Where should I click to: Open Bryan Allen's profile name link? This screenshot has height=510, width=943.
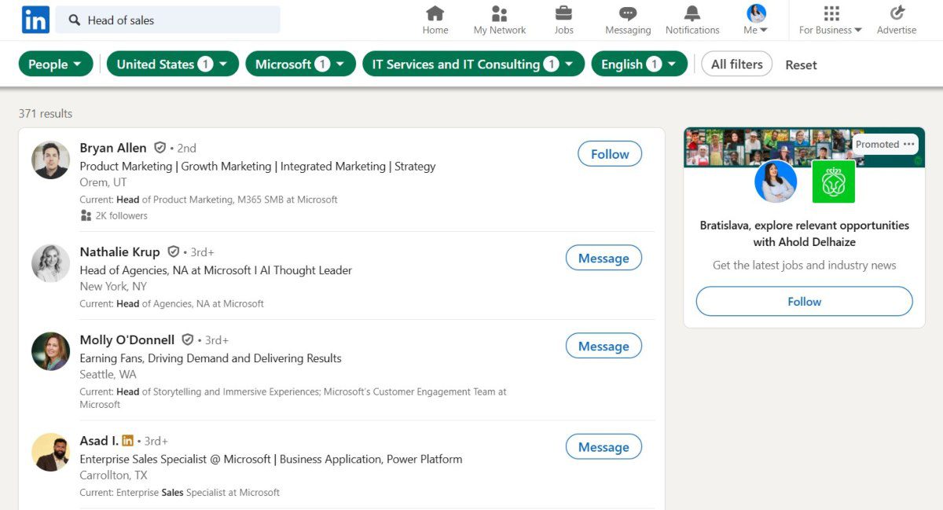(x=113, y=148)
